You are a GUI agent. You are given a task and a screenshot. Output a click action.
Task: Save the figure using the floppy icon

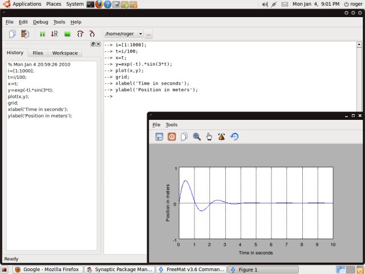tap(159, 136)
